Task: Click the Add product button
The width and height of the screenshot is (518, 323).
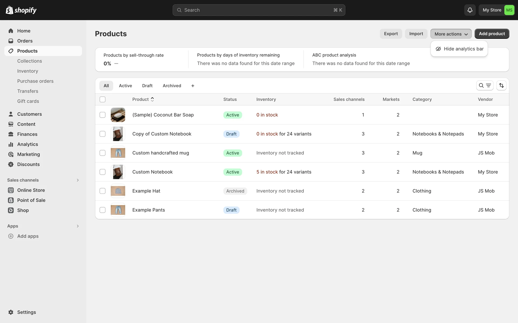Action: [x=492, y=34]
